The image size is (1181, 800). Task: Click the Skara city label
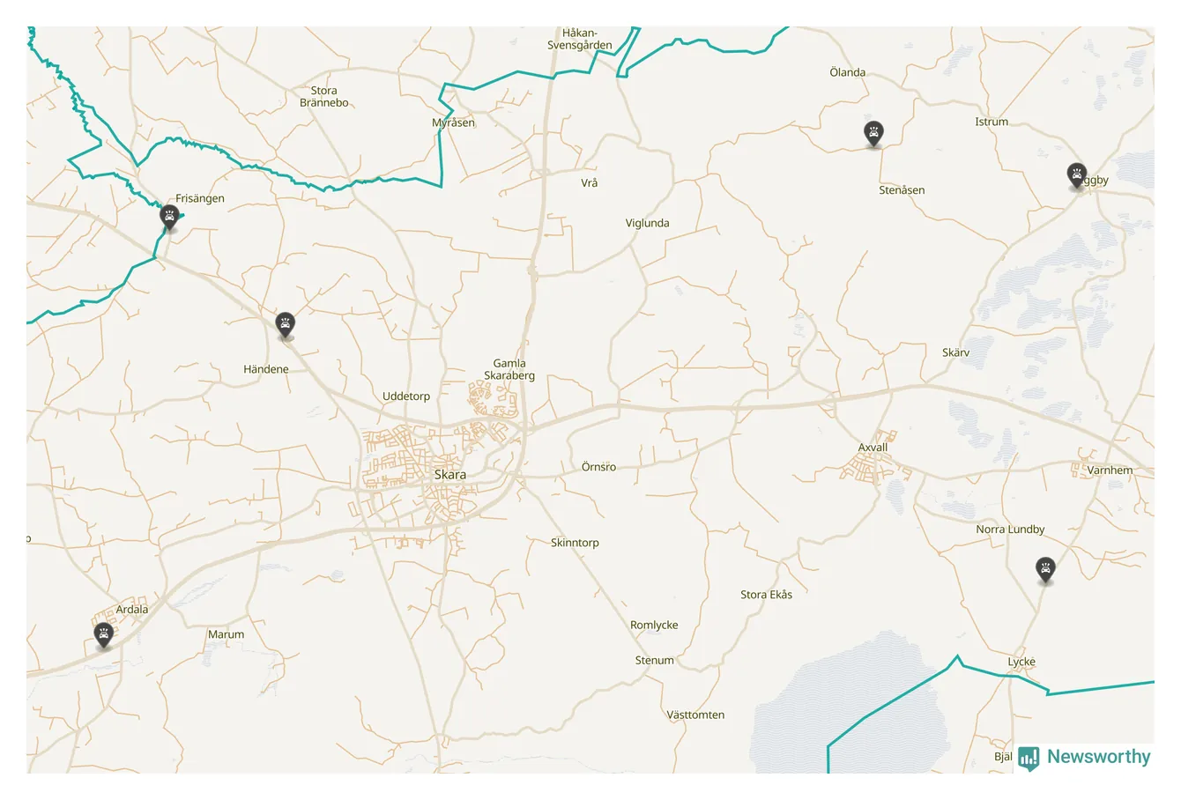(x=450, y=474)
